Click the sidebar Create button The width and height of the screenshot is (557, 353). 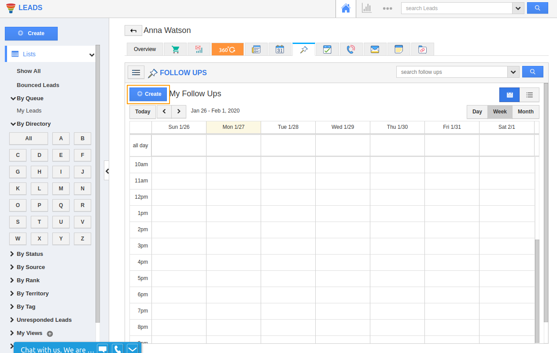pyautogui.click(x=31, y=33)
